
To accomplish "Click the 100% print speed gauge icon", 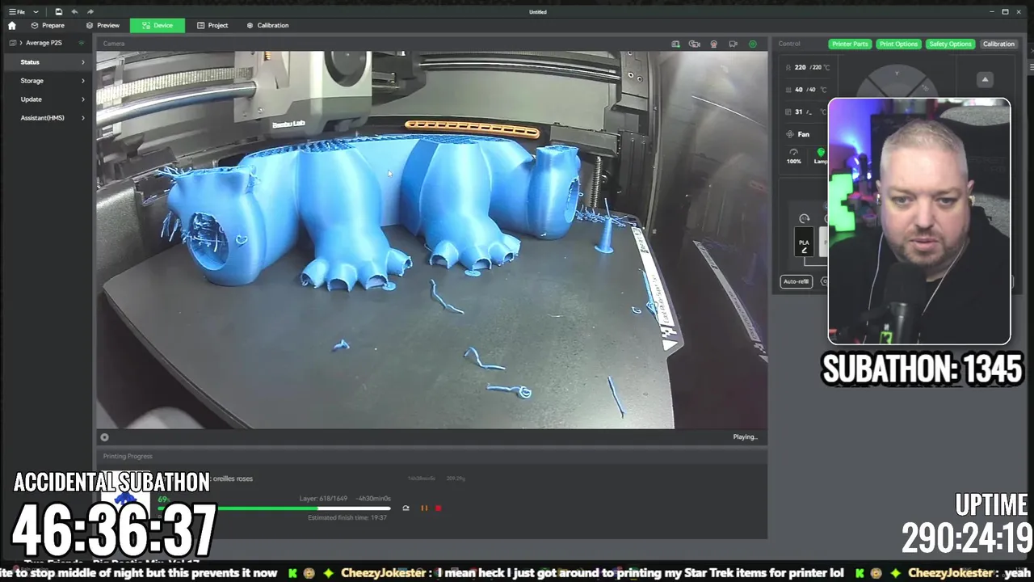I will 794,156.
